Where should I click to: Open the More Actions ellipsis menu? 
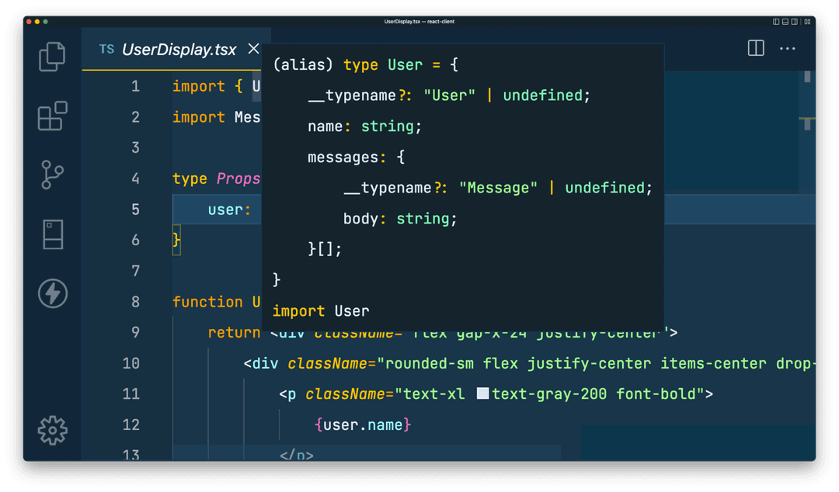(x=788, y=48)
